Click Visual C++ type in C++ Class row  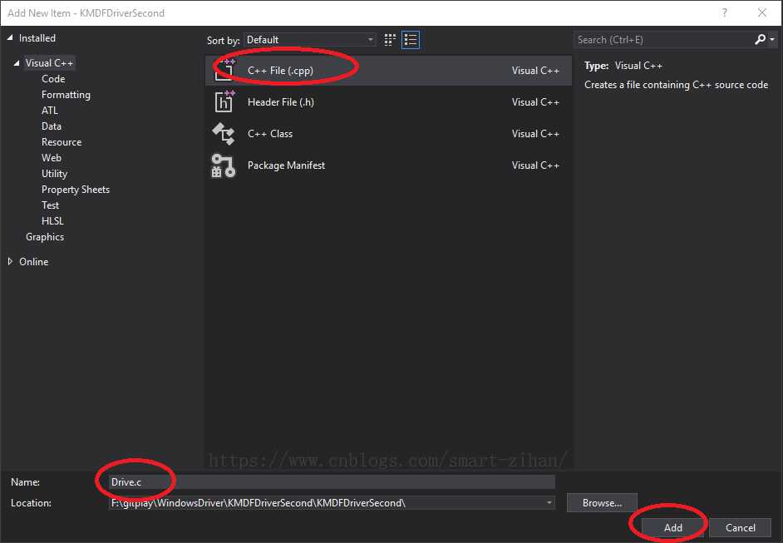click(535, 133)
